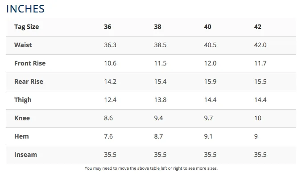Click front rise value 12.0
The image size is (302, 176).
(210, 63)
